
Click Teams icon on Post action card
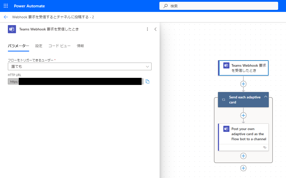226,129
